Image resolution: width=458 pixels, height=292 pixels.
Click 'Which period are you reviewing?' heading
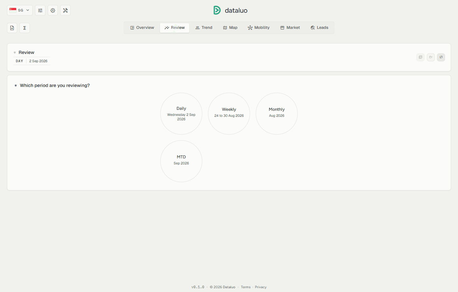click(55, 85)
